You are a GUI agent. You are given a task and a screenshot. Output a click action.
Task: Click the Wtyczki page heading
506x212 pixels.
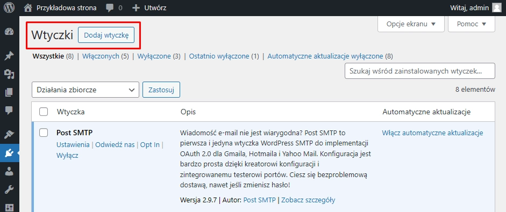pos(52,35)
